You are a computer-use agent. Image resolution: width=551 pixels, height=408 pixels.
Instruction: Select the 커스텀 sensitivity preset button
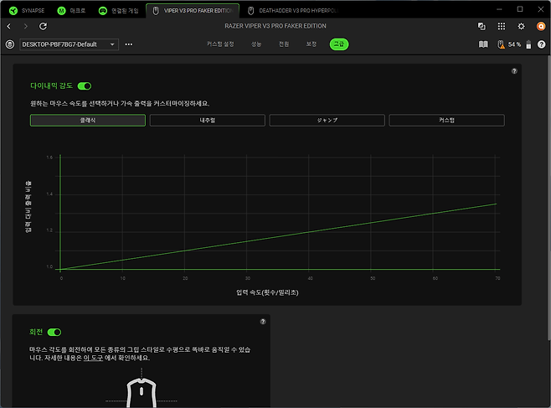446,121
